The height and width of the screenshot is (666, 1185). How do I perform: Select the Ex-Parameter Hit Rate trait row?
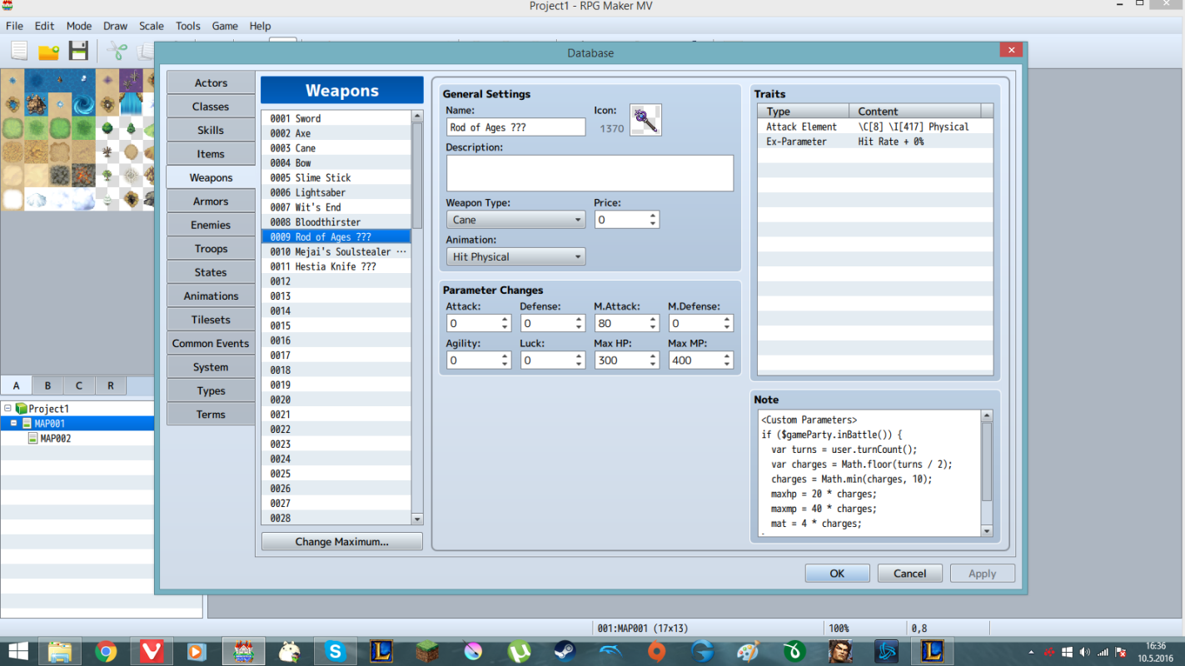(875, 142)
